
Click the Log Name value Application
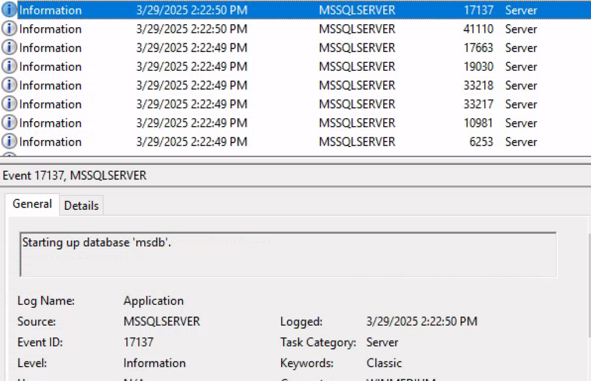pos(154,301)
